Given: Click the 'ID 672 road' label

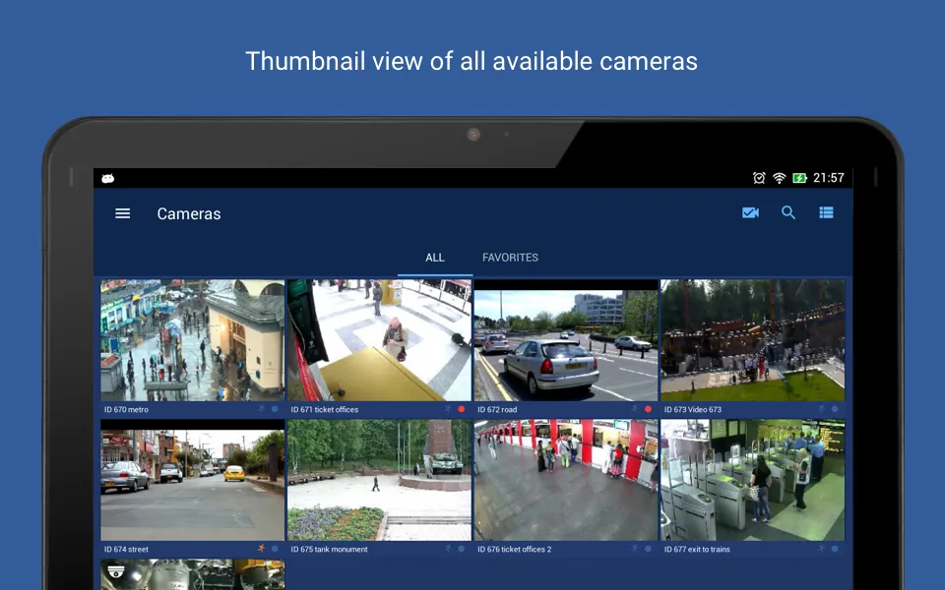Looking at the screenshot, I should click(x=497, y=409).
